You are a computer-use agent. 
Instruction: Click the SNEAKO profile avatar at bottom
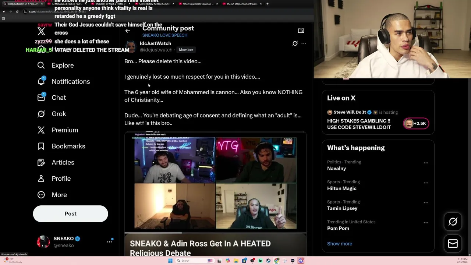[43, 242]
